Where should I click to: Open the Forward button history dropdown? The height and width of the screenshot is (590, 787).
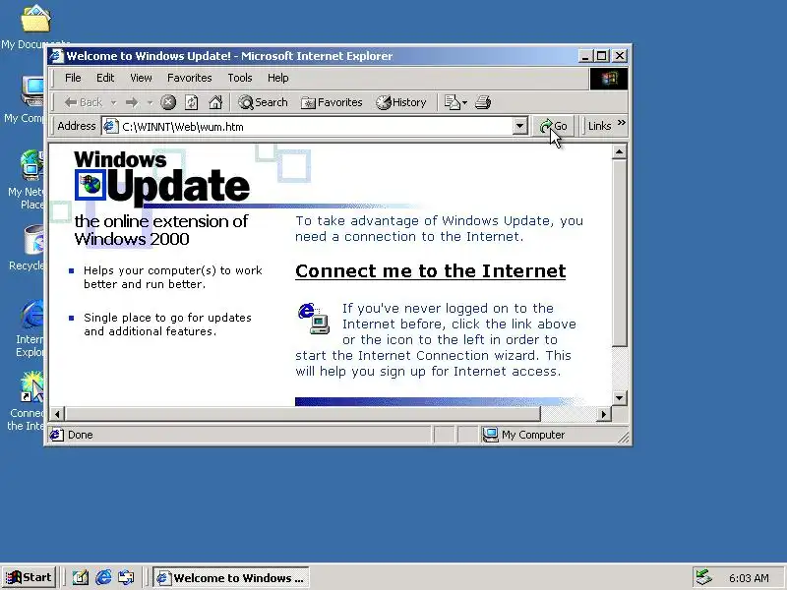click(150, 102)
